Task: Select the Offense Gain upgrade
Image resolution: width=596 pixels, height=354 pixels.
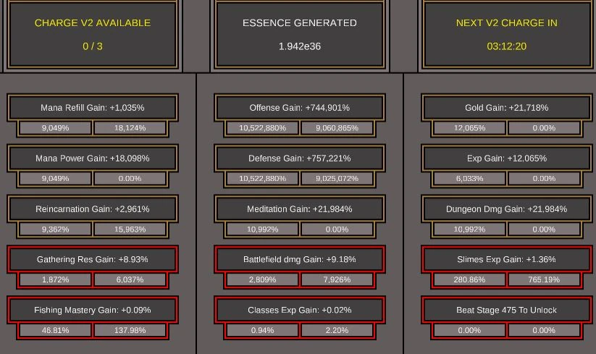Action: point(299,108)
